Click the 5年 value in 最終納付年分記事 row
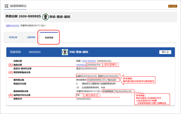The width and height of the screenshot is (181, 114). tap(78, 96)
